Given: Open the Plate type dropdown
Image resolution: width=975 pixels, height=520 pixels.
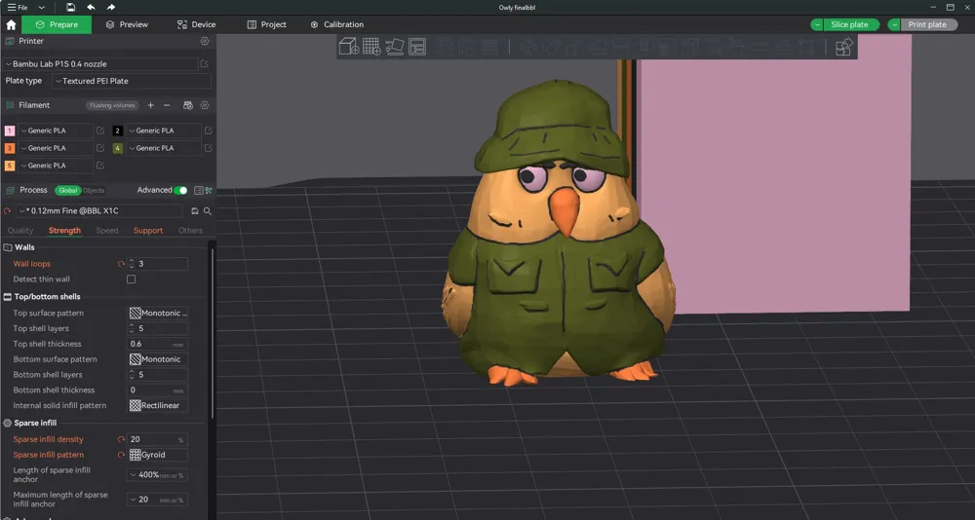Looking at the screenshot, I should 132,81.
